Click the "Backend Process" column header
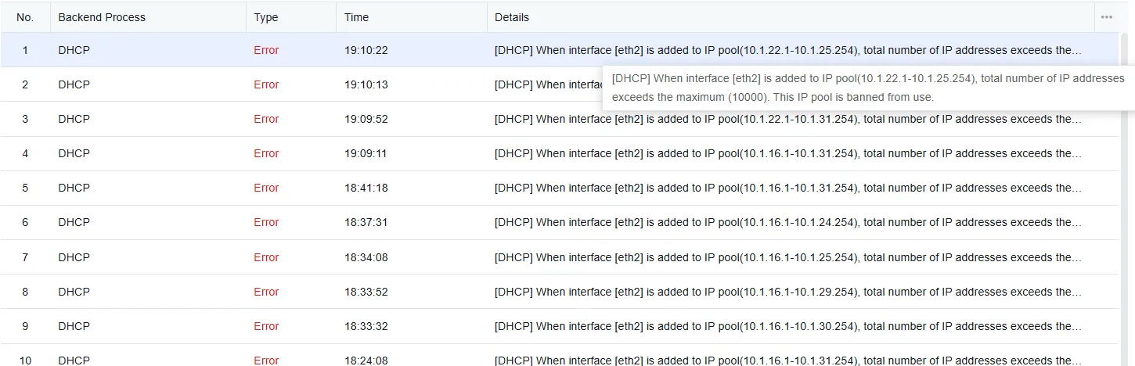The width and height of the screenshot is (1135, 366). [102, 17]
